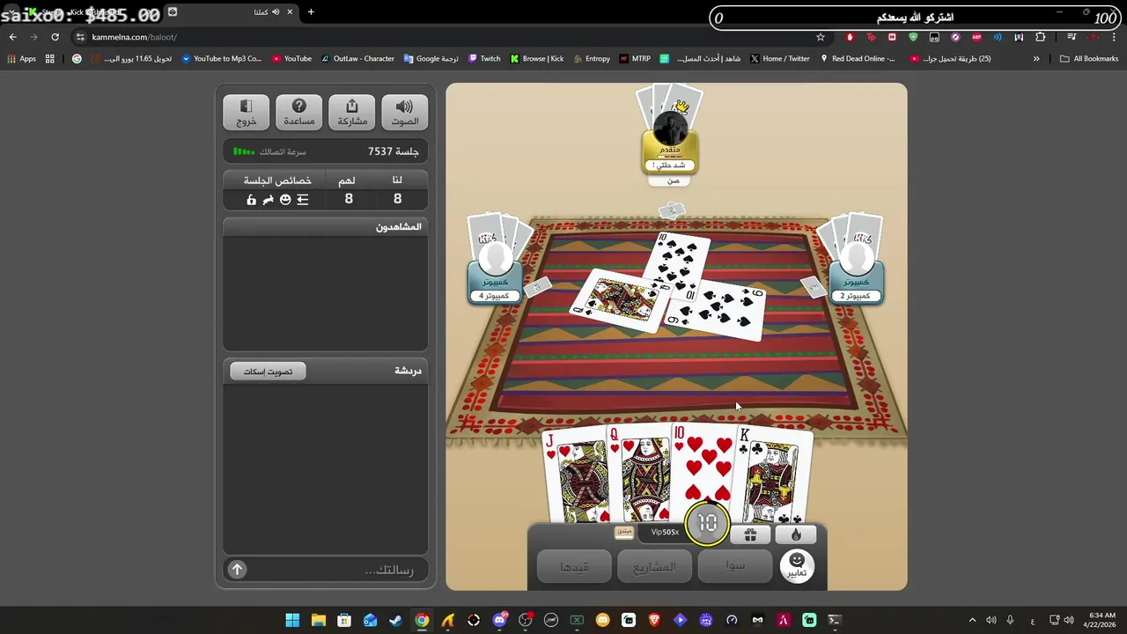This screenshot has width=1127, height=634.
Task: Open the Entropy bookmark
Action: point(591,59)
